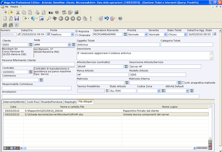Open calendar picker beside Data/Ora field
This screenshot has width=222, height=152.
pyautogui.click(x=48, y=34)
